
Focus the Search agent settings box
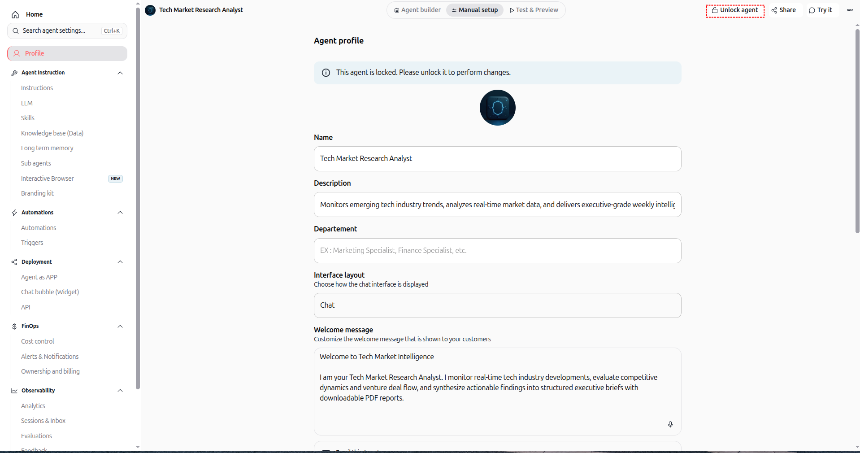click(x=67, y=31)
